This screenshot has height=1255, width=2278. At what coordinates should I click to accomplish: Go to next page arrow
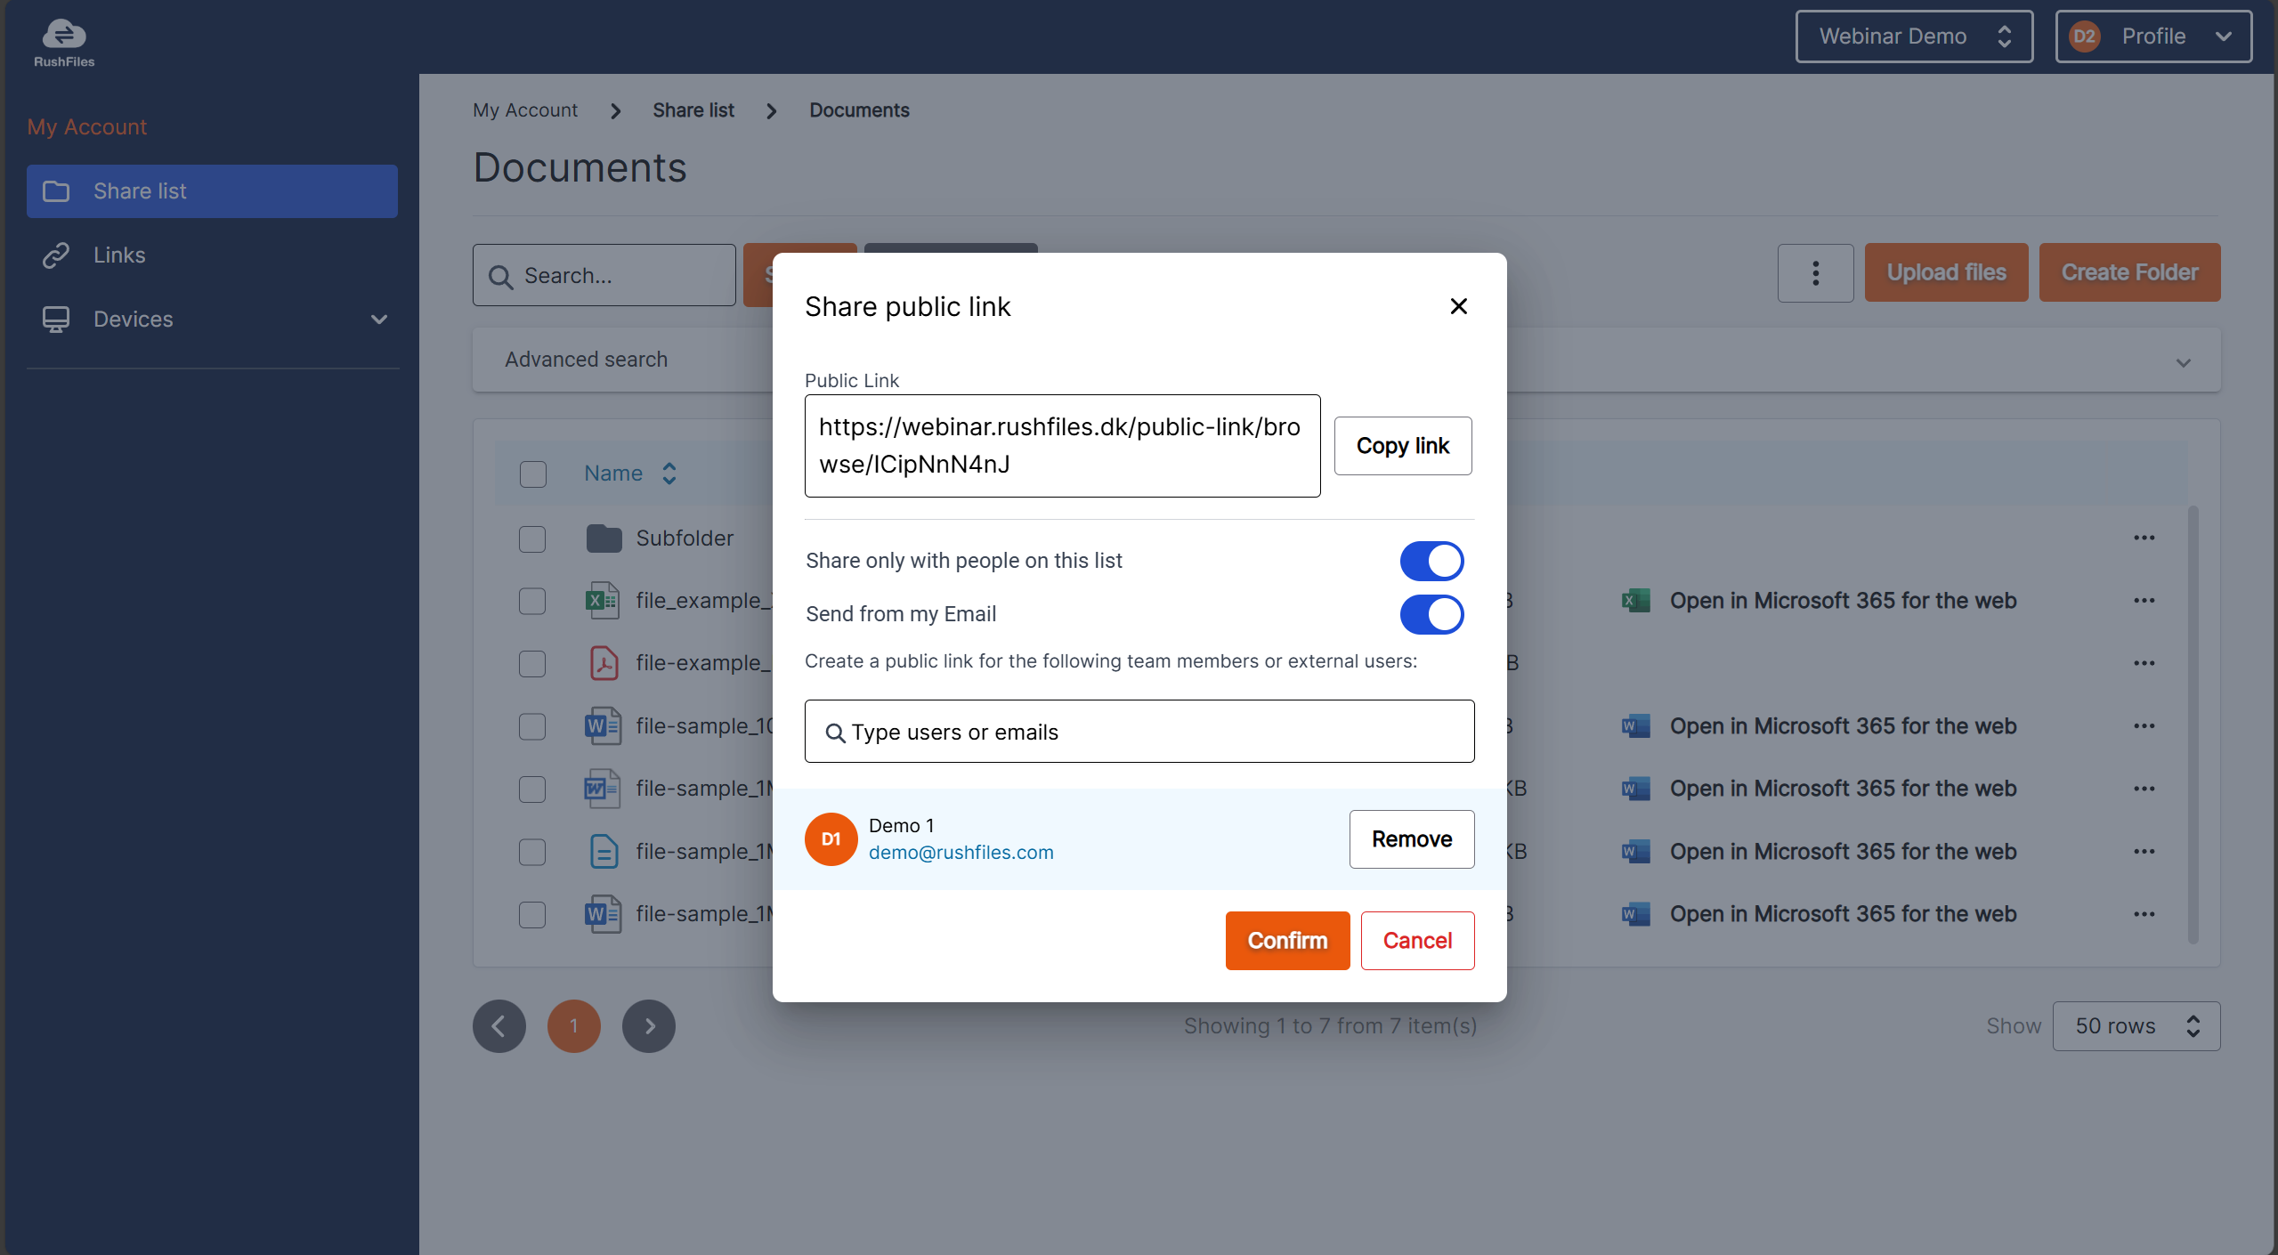pyautogui.click(x=649, y=1026)
